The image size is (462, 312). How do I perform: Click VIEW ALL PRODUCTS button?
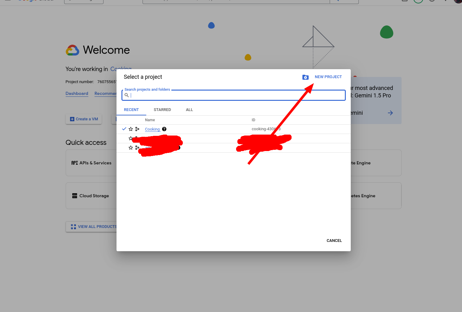pyautogui.click(x=91, y=227)
